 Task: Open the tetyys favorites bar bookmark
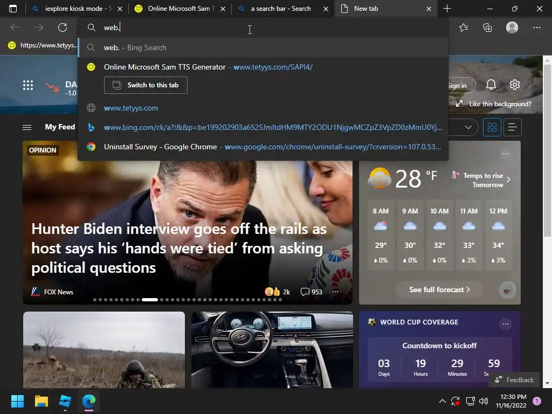click(x=42, y=45)
